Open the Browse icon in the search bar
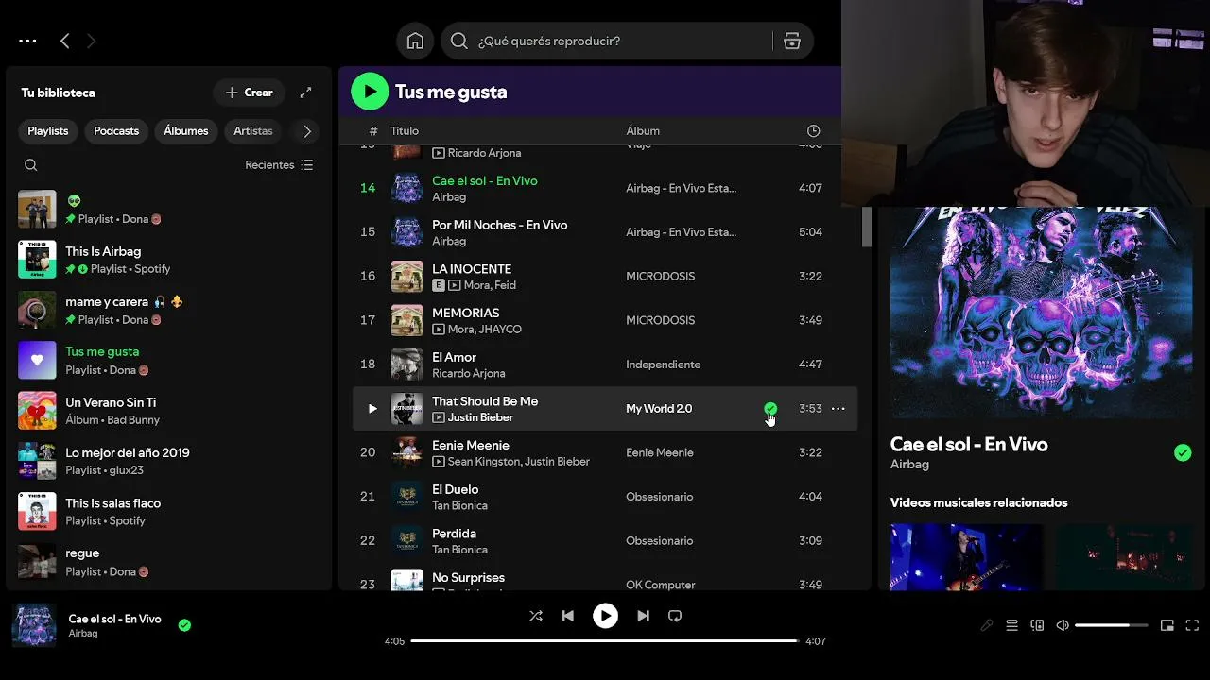This screenshot has width=1210, height=680. click(792, 41)
